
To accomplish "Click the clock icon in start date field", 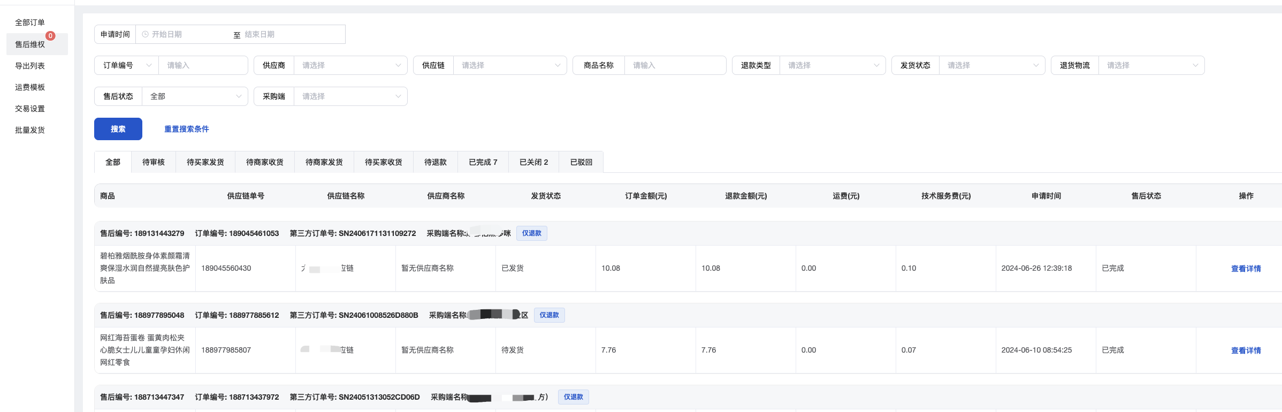I will [145, 34].
